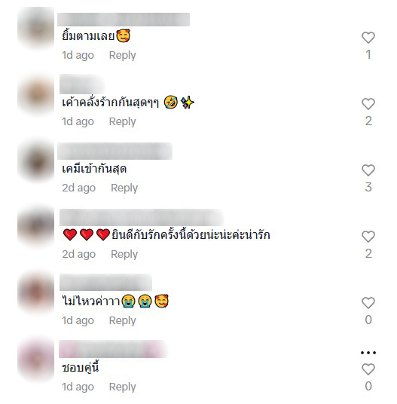This screenshot has width=397, height=404.
Task: Open avatar of ไม่ไหวค่าาา commenter
Action: (x=36, y=293)
